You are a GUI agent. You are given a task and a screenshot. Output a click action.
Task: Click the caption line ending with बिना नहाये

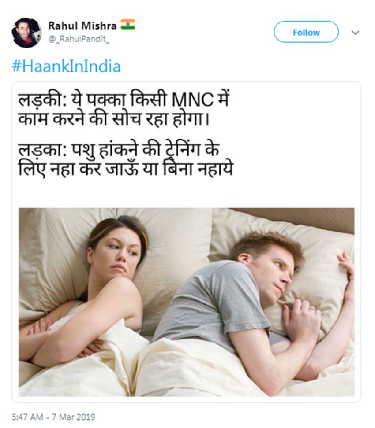coord(126,169)
